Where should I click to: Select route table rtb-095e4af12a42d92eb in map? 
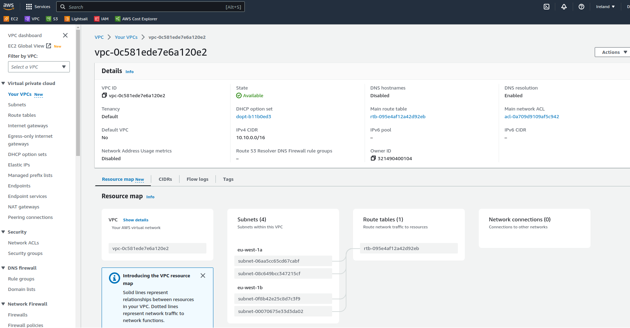click(x=409, y=248)
